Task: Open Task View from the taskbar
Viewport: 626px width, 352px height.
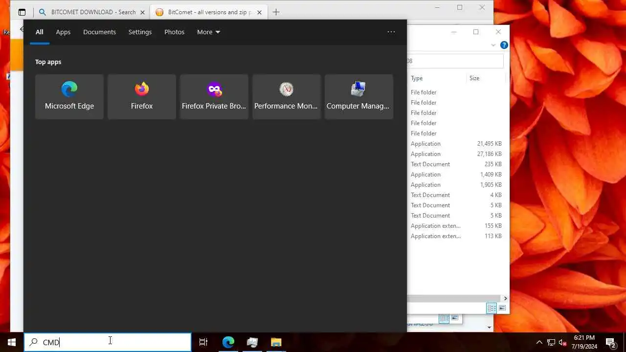Action: (203, 342)
